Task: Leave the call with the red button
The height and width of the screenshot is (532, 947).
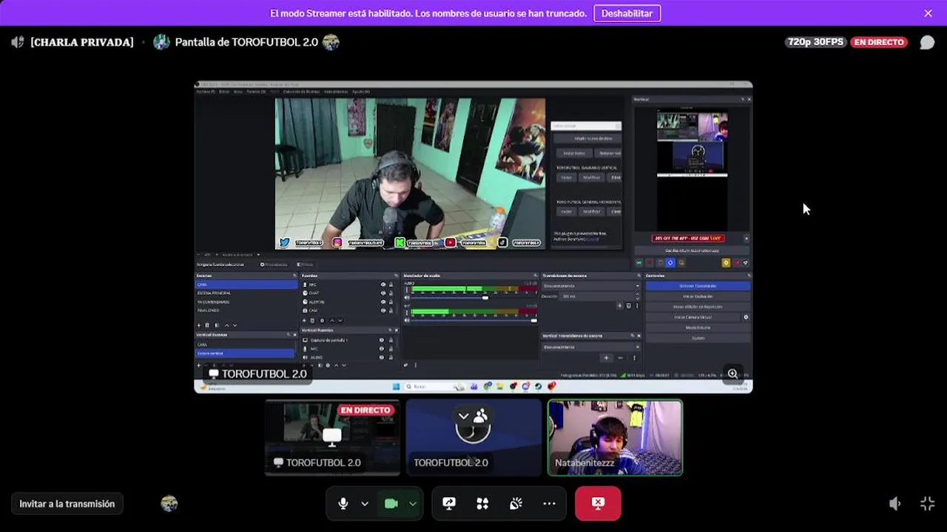Action: pyautogui.click(x=598, y=504)
